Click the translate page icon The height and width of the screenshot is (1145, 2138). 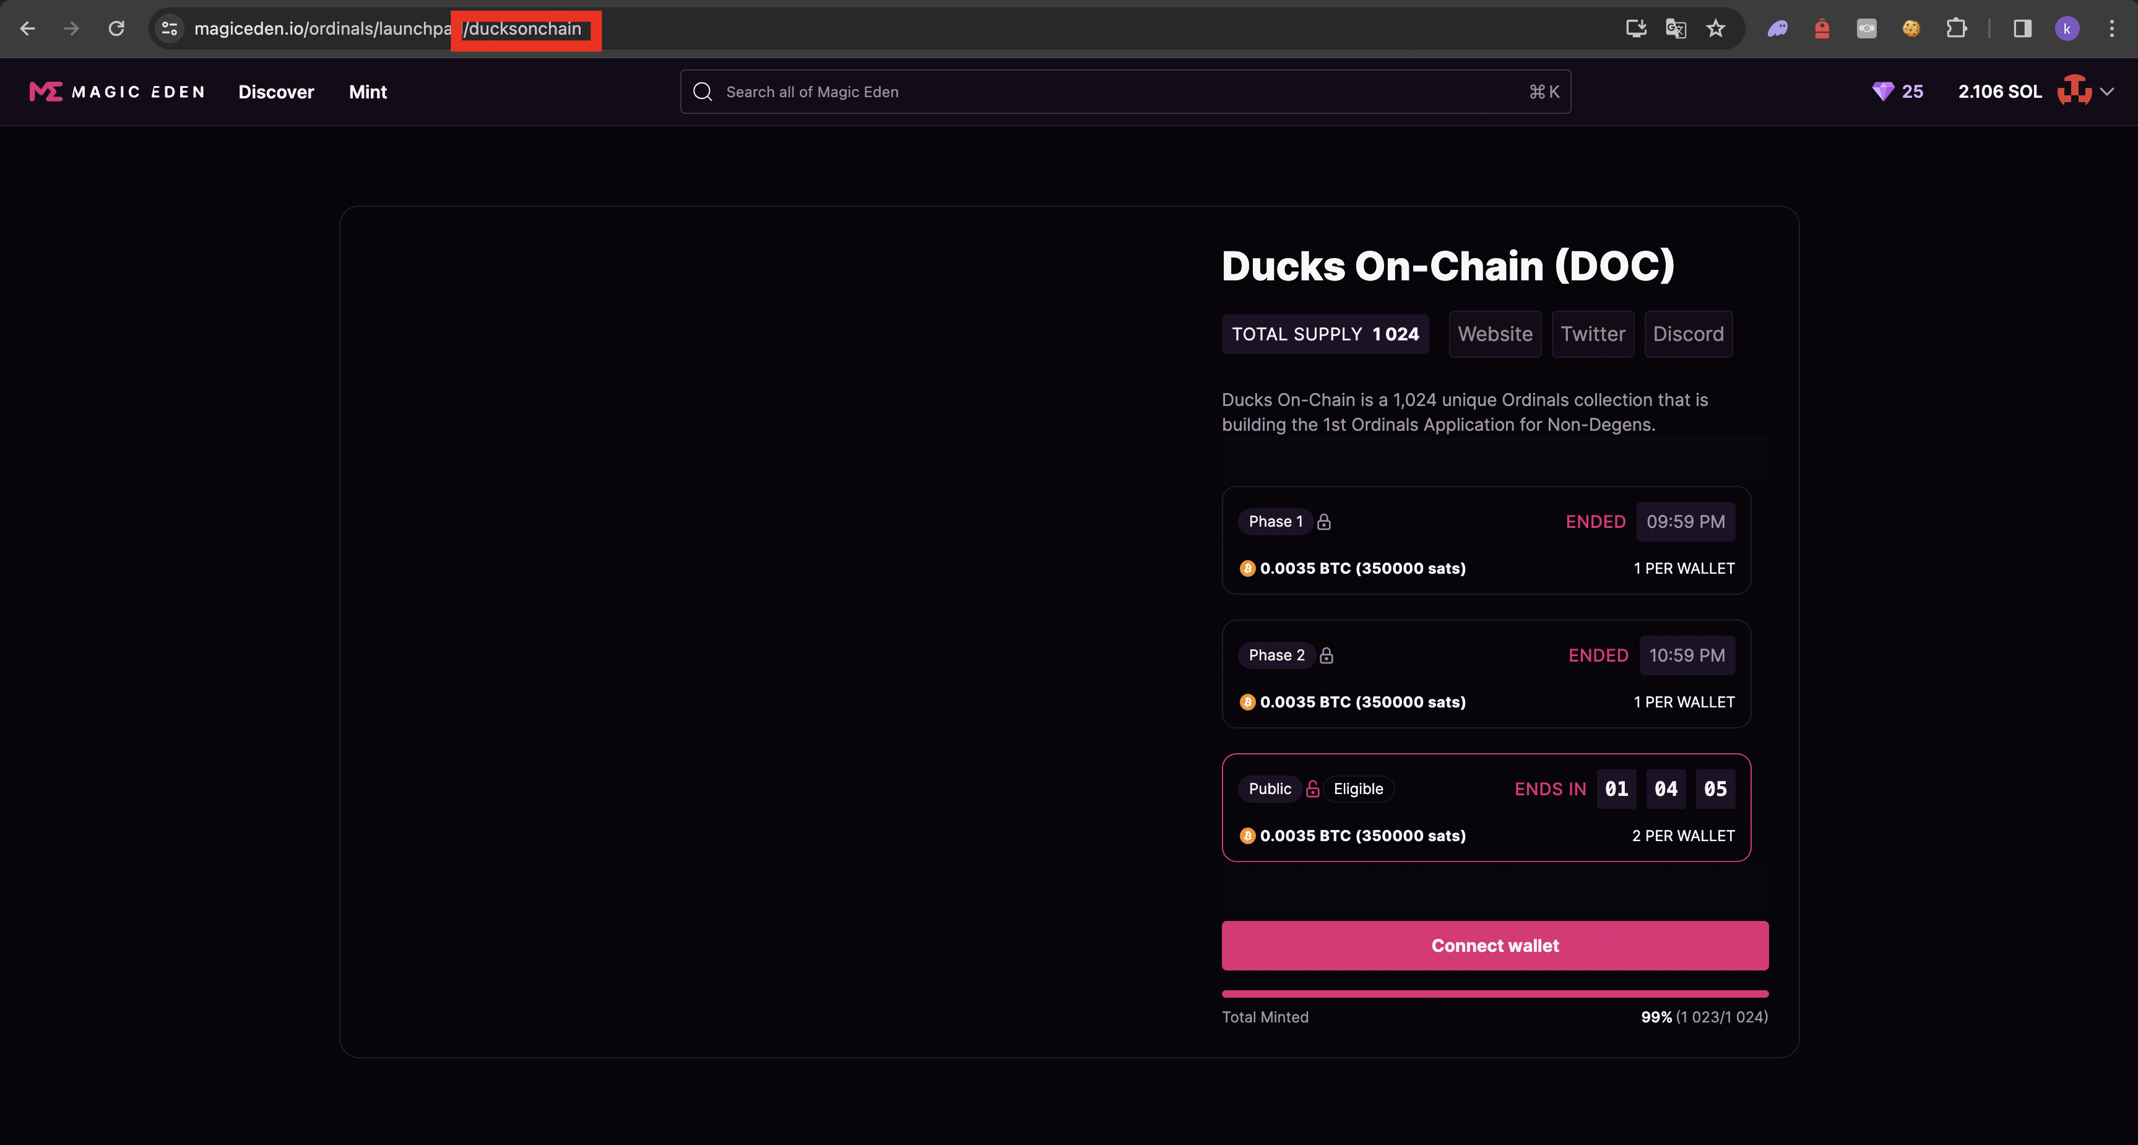pyautogui.click(x=1675, y=29)
